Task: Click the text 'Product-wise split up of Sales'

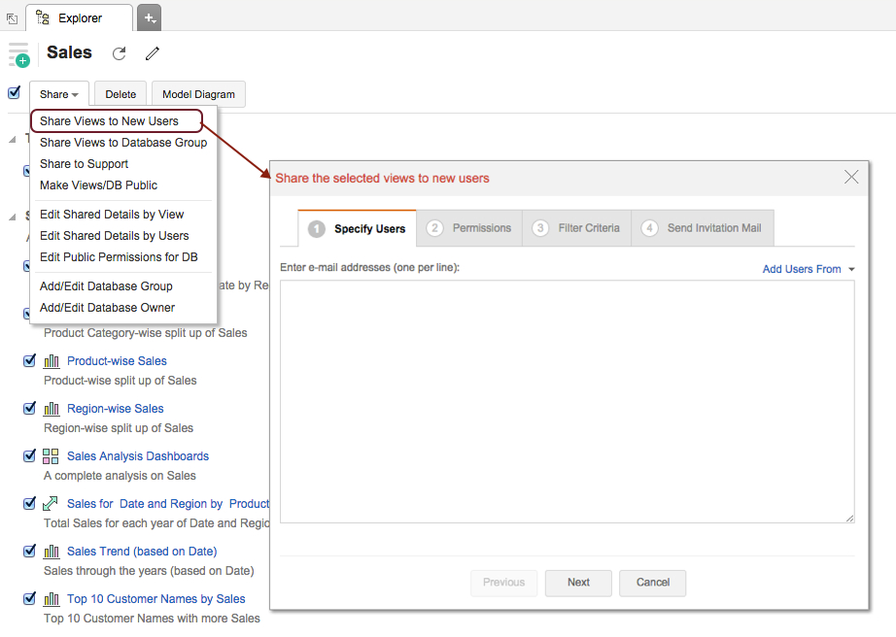Action: point(120,380)
